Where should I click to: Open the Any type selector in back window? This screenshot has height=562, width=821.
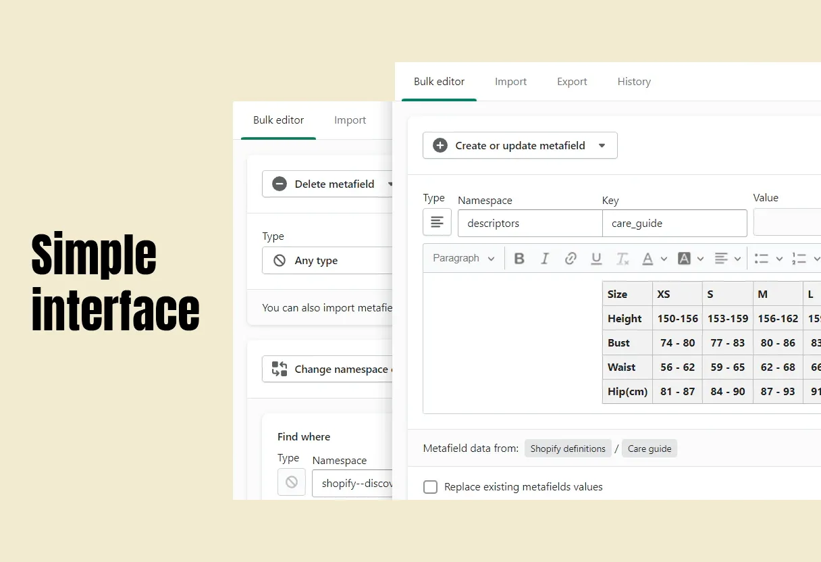click(x=328, y=260)
